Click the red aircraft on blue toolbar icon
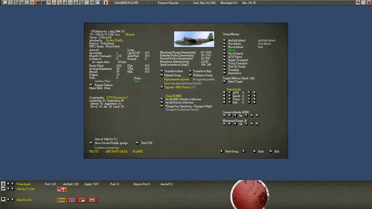372x209 pixels. point(43,3)
